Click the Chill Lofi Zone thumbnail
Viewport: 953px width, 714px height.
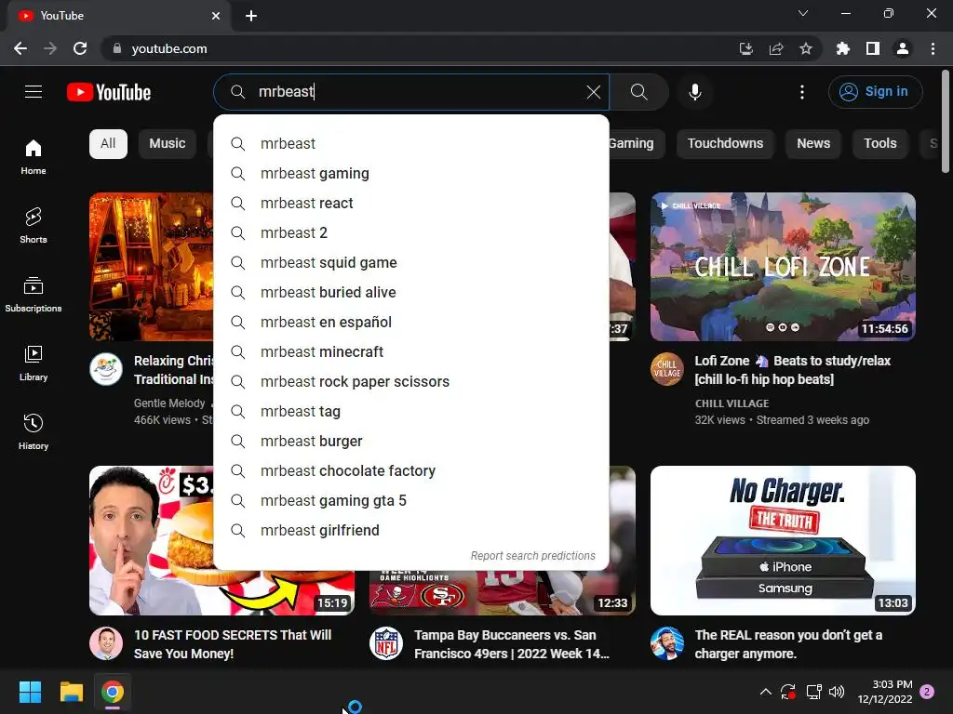[x=783, y=267]
